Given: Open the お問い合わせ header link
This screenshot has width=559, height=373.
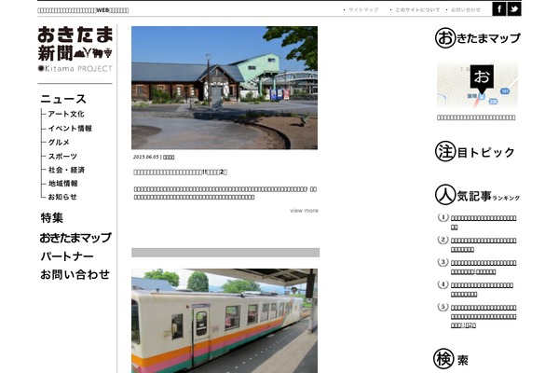Looking at the screenshot, I should 466,10.
